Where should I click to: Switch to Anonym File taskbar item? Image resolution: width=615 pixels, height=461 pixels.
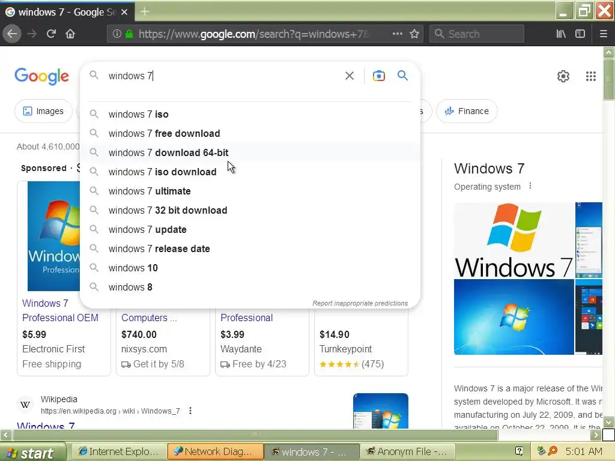[407, 451]
